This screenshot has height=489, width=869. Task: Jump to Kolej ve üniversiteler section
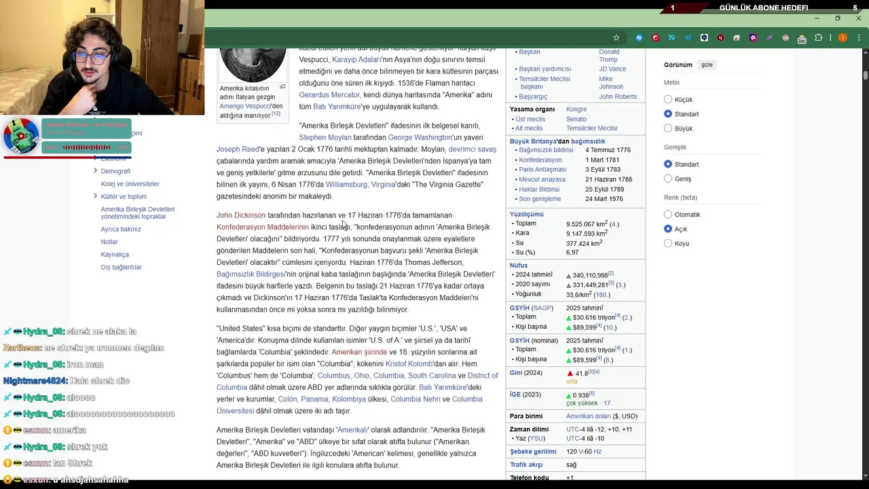(130, 184)
